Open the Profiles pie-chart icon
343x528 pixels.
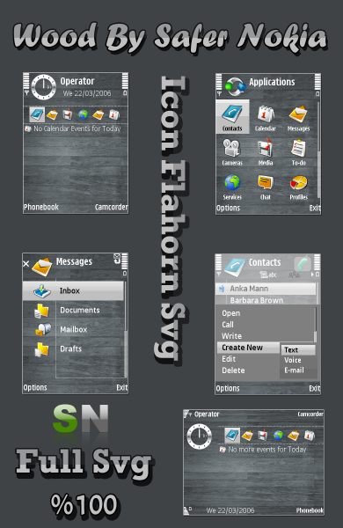298,187
